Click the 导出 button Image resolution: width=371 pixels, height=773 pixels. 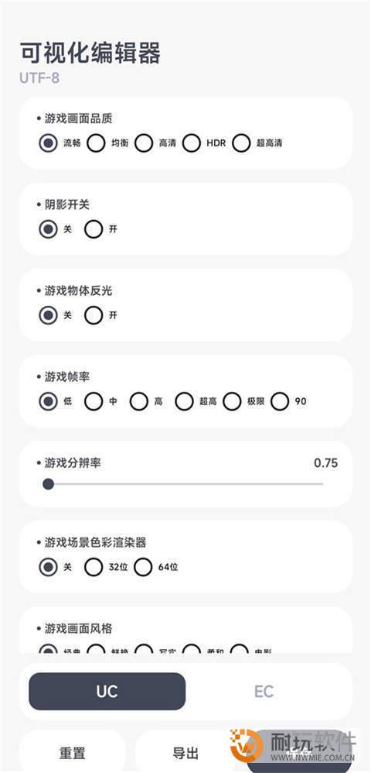186,752
